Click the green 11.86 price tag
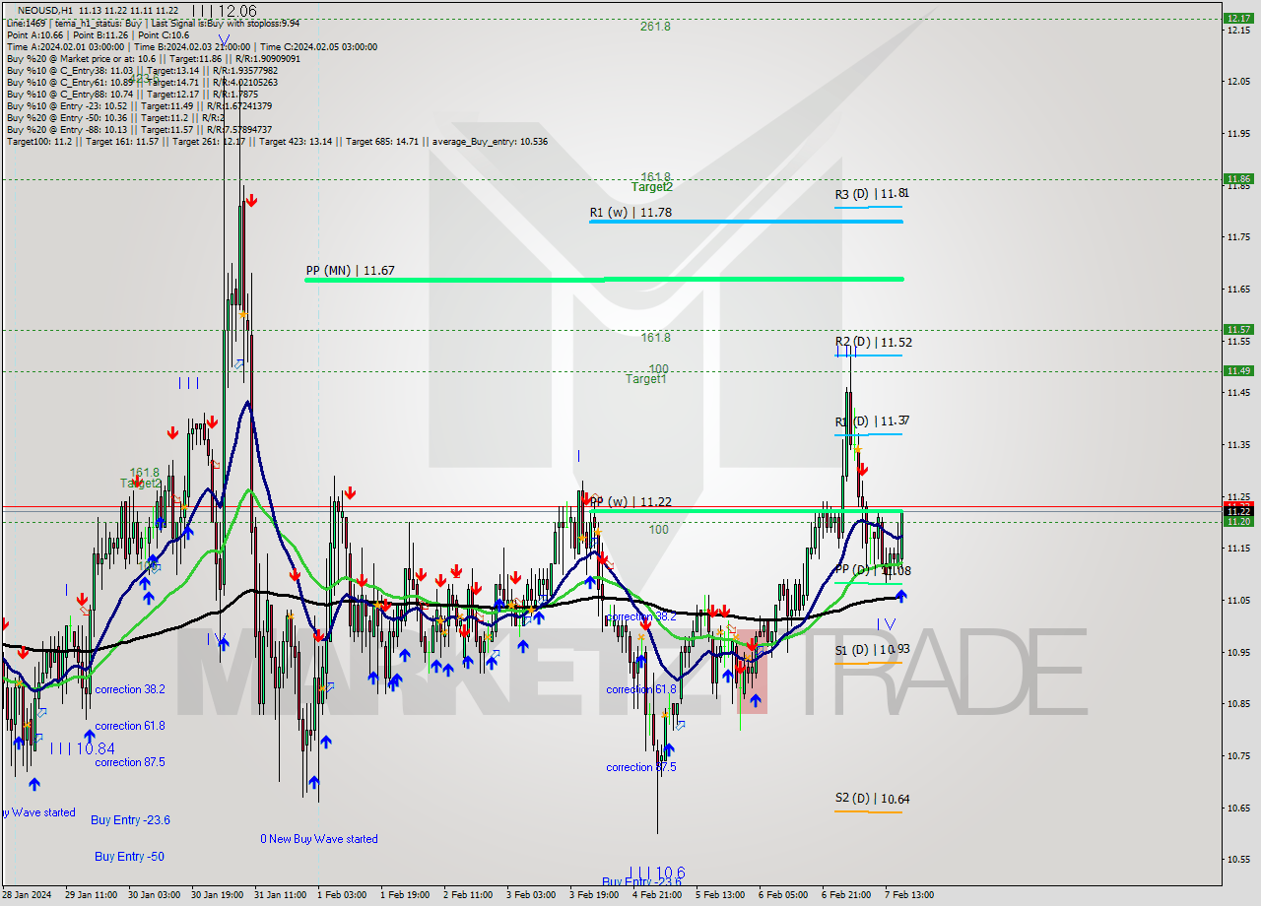The width and height of the screenshot is (1261, 906). click(x=1237, y=179)
